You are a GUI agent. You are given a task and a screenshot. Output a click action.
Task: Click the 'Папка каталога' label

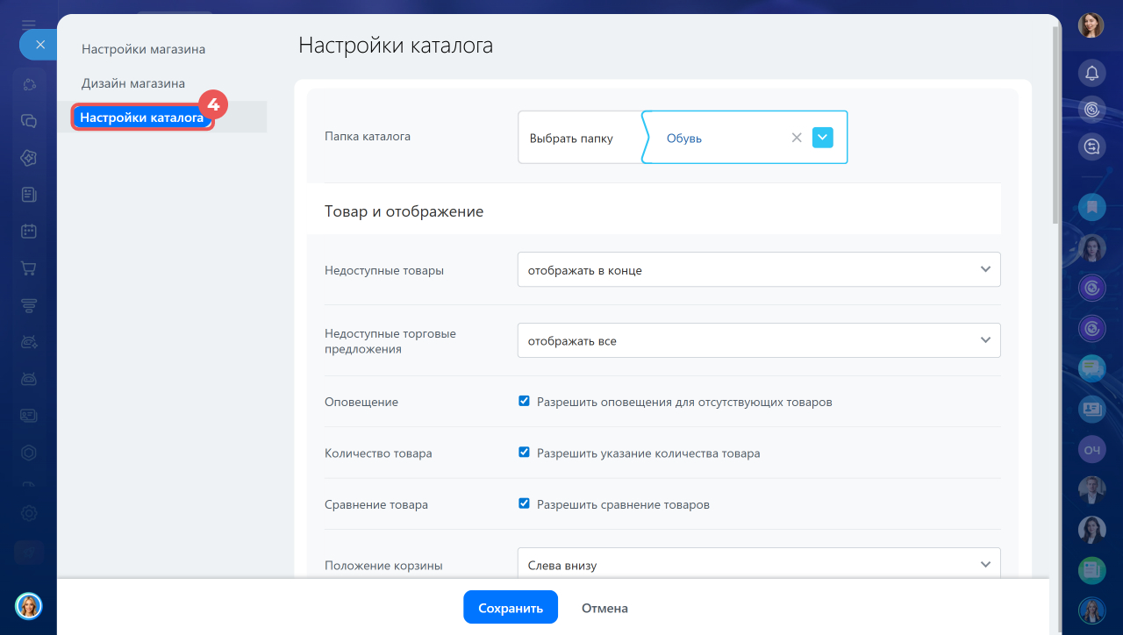point(368,136)
